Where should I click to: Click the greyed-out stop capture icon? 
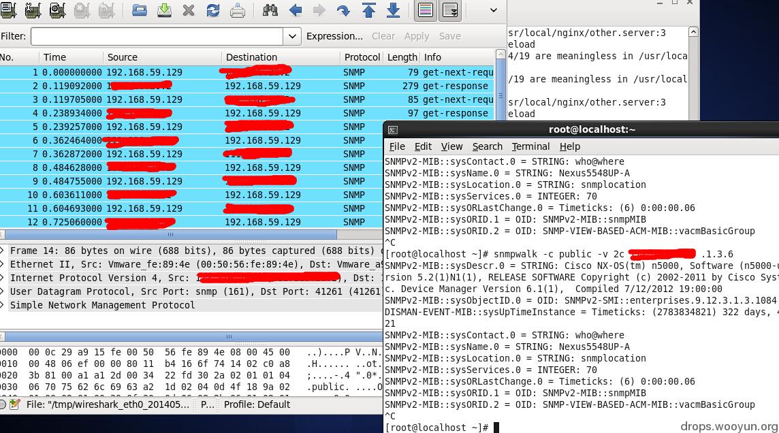tap(82, 10)
